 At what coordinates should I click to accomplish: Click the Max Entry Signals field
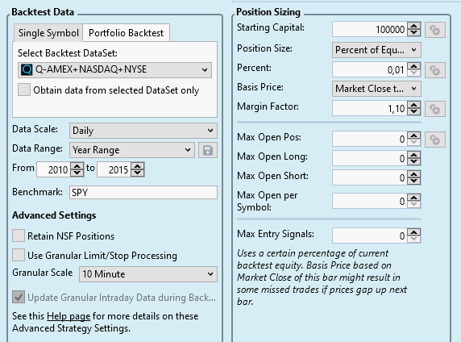[370, 236]
